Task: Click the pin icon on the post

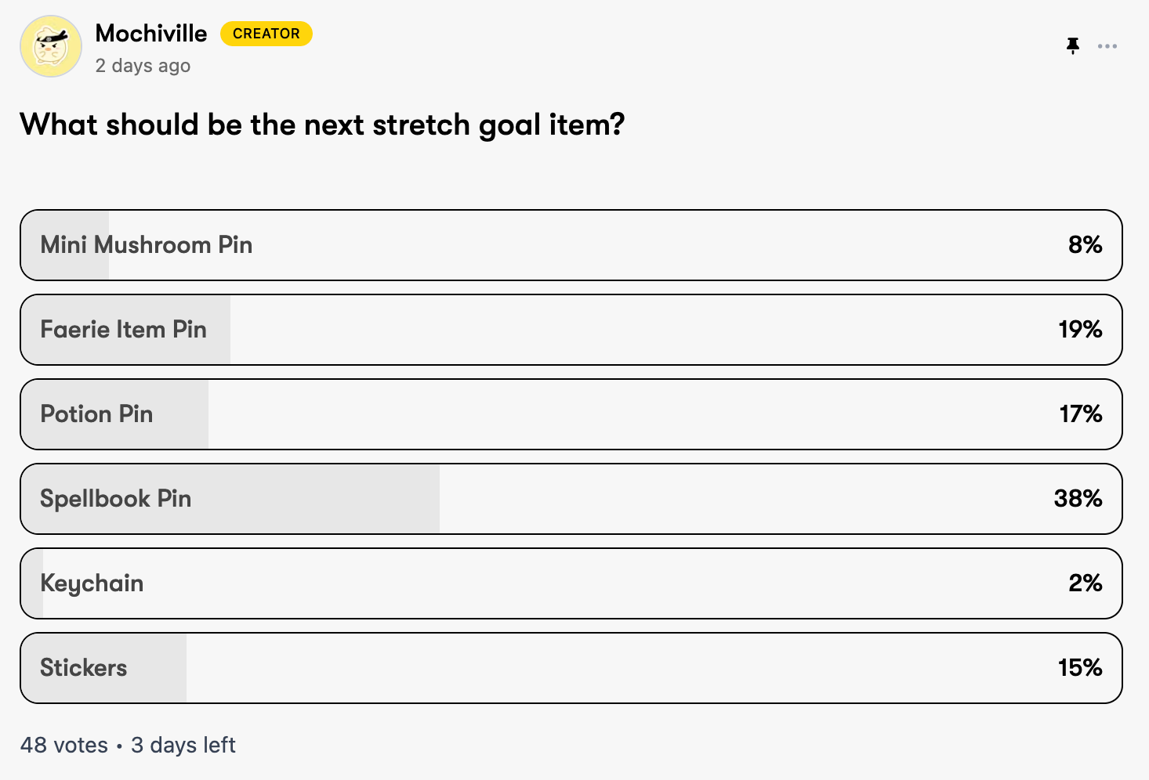Action: pyautogui.click(x=1073, y=46)
